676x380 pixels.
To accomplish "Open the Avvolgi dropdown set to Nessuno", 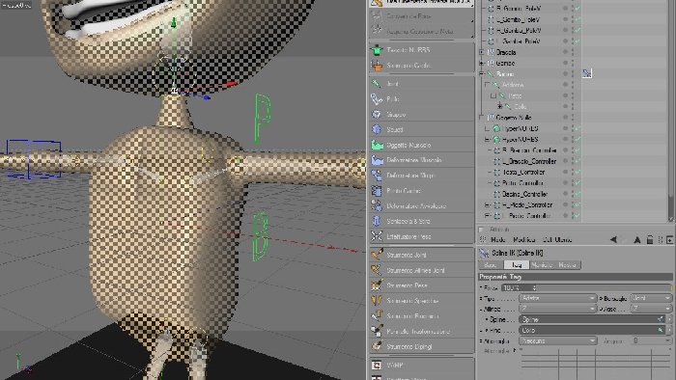I will (558, 340).
